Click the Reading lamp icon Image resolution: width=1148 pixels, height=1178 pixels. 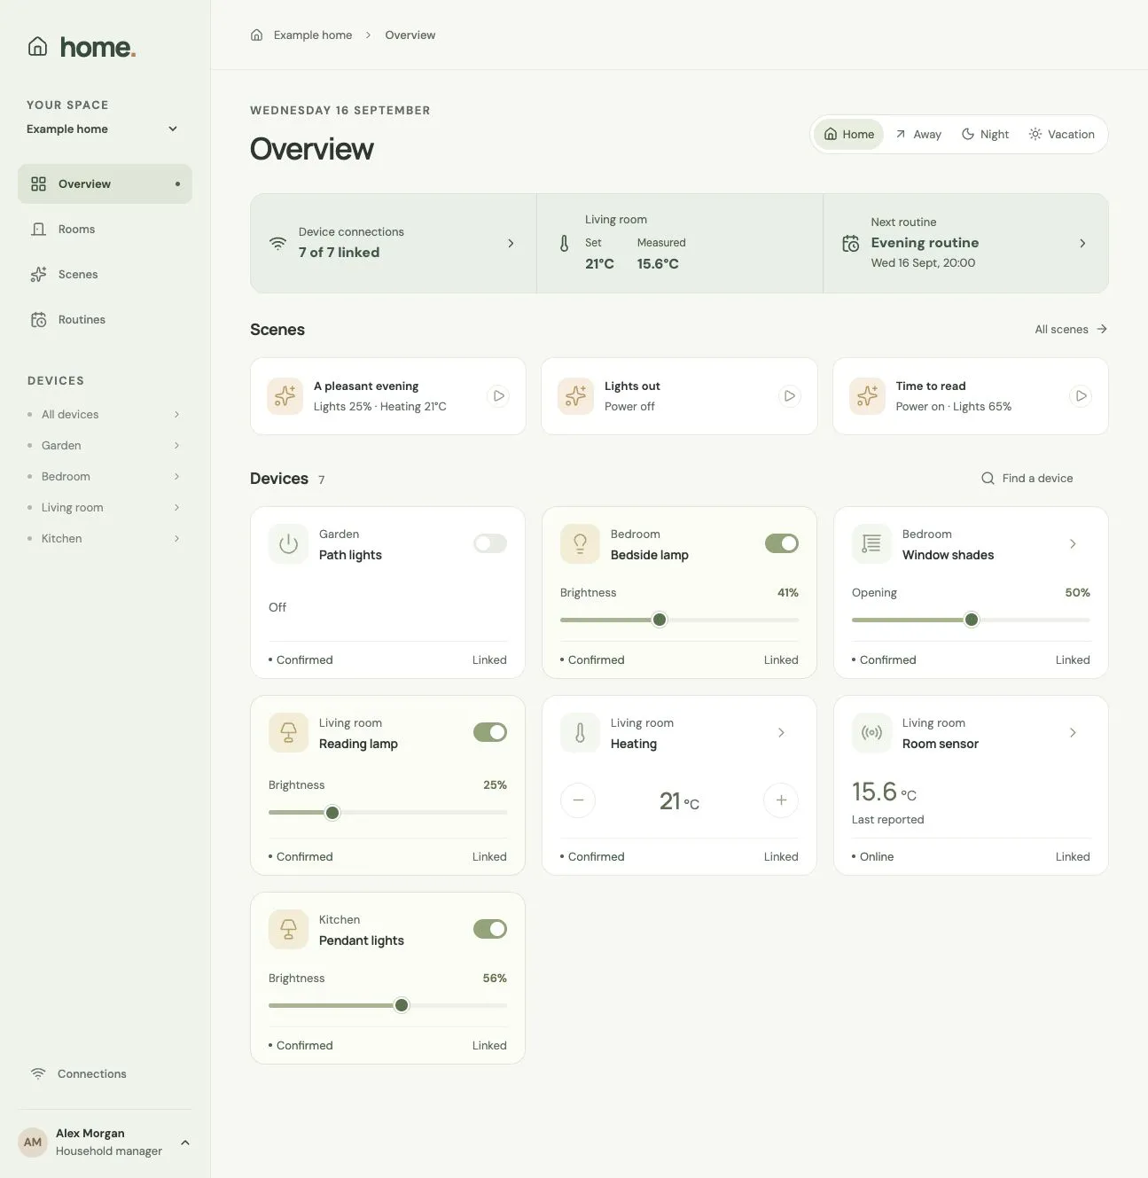tap(288, 733)
